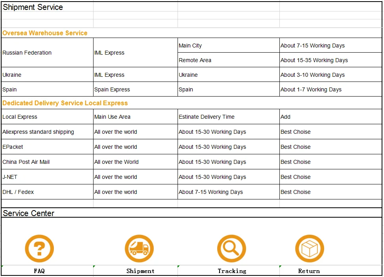Viewport: 384px width, 277px height.
Task: Click the Return text label
Action: [309, 271]
